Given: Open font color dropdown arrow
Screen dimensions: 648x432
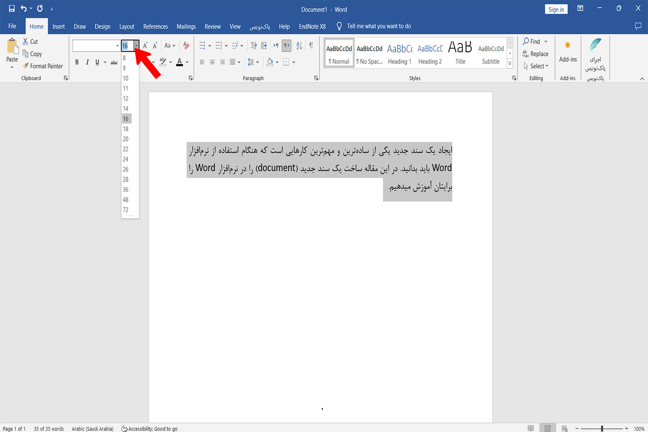Looking at the screenshot, I should pos(187,62).
